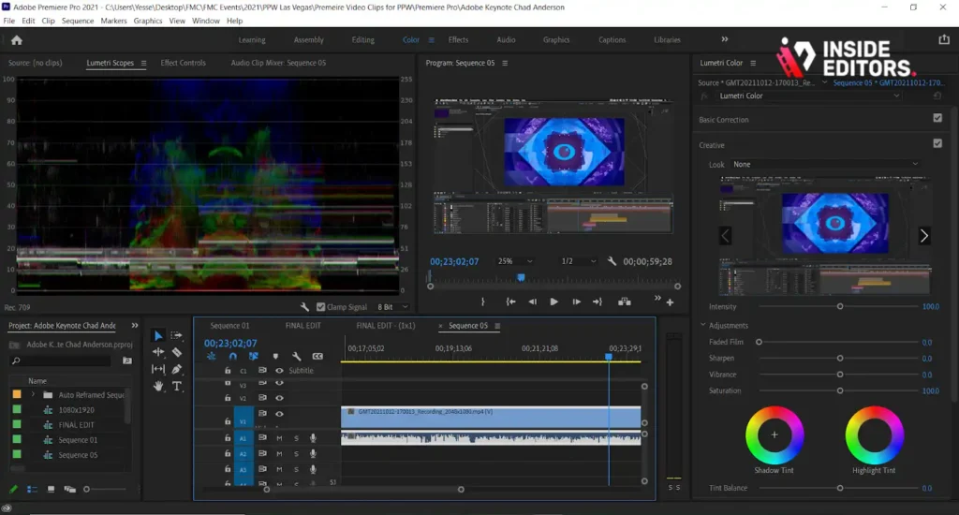Open the FINAL EDIT timeline tab
959x515 pixels.
302,326
